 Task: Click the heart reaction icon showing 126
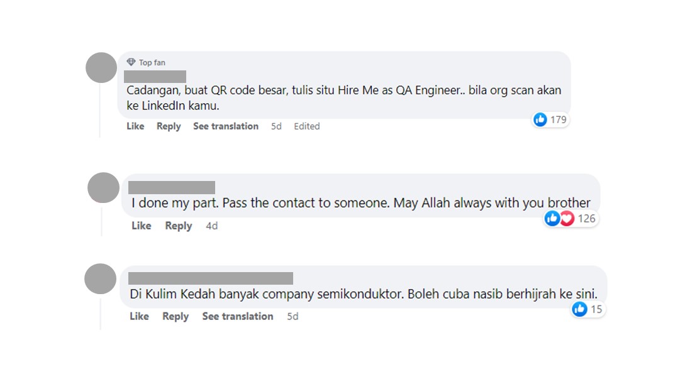click(x=567, y=219)
